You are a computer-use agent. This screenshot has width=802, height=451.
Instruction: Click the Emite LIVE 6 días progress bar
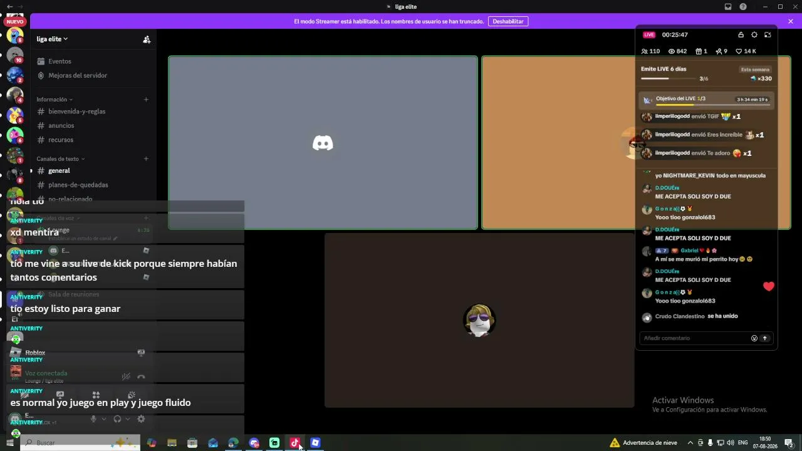(x=670, y=79)
